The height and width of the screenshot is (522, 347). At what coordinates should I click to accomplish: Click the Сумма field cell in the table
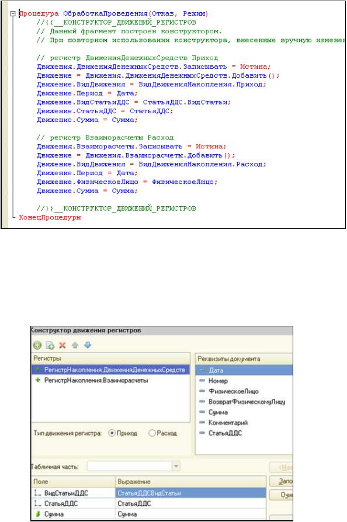pos(74,514)
